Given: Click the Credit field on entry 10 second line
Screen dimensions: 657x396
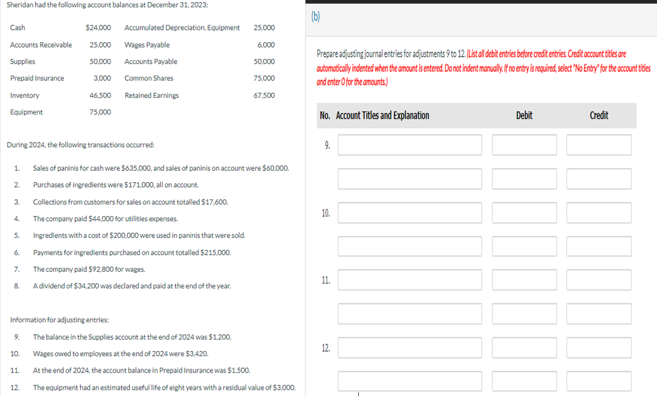Looking at the screenshot, I should pyautogui.click(x=598, y=246).
